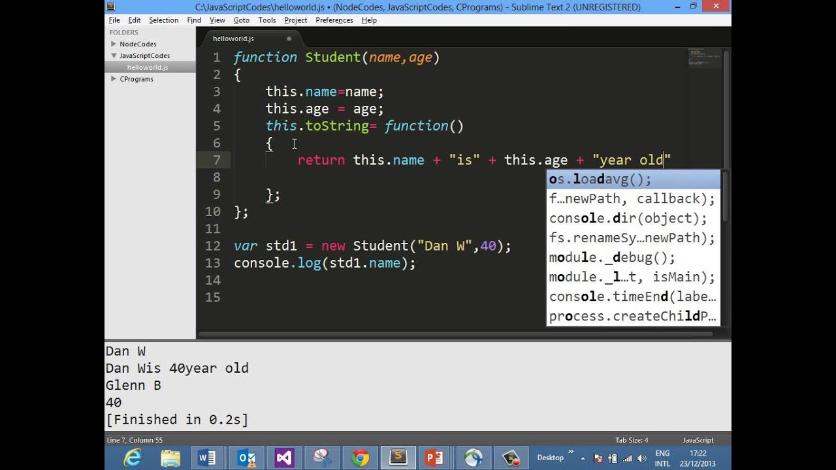Open File Explorer from the taskbar

[x=170, y=458]
